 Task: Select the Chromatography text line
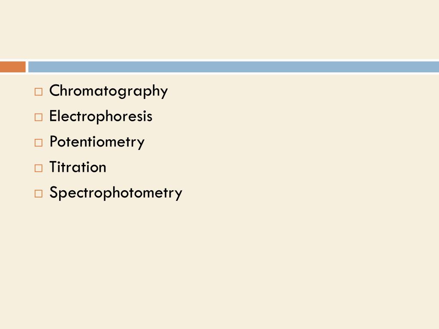coord(108,91)
